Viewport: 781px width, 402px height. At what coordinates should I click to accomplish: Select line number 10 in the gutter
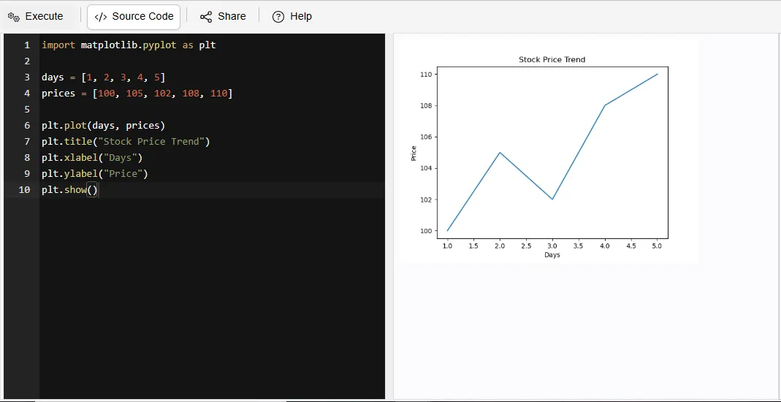click(24, 190)
